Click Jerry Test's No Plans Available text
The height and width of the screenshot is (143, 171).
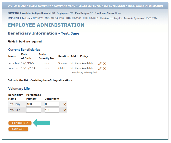(82, 63)
